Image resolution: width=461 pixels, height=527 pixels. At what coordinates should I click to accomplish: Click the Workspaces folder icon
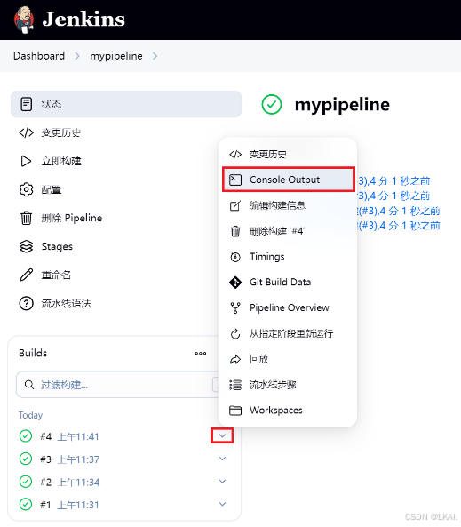(x=235, y=411)
